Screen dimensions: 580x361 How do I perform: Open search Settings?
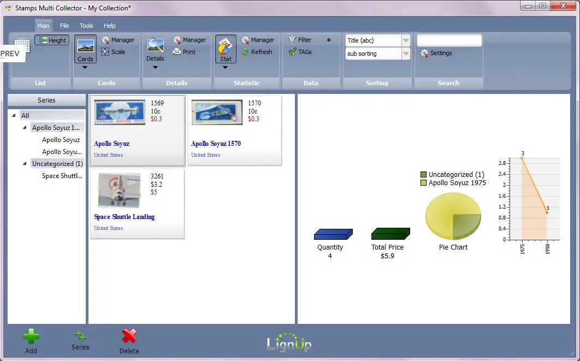point(436,53)
